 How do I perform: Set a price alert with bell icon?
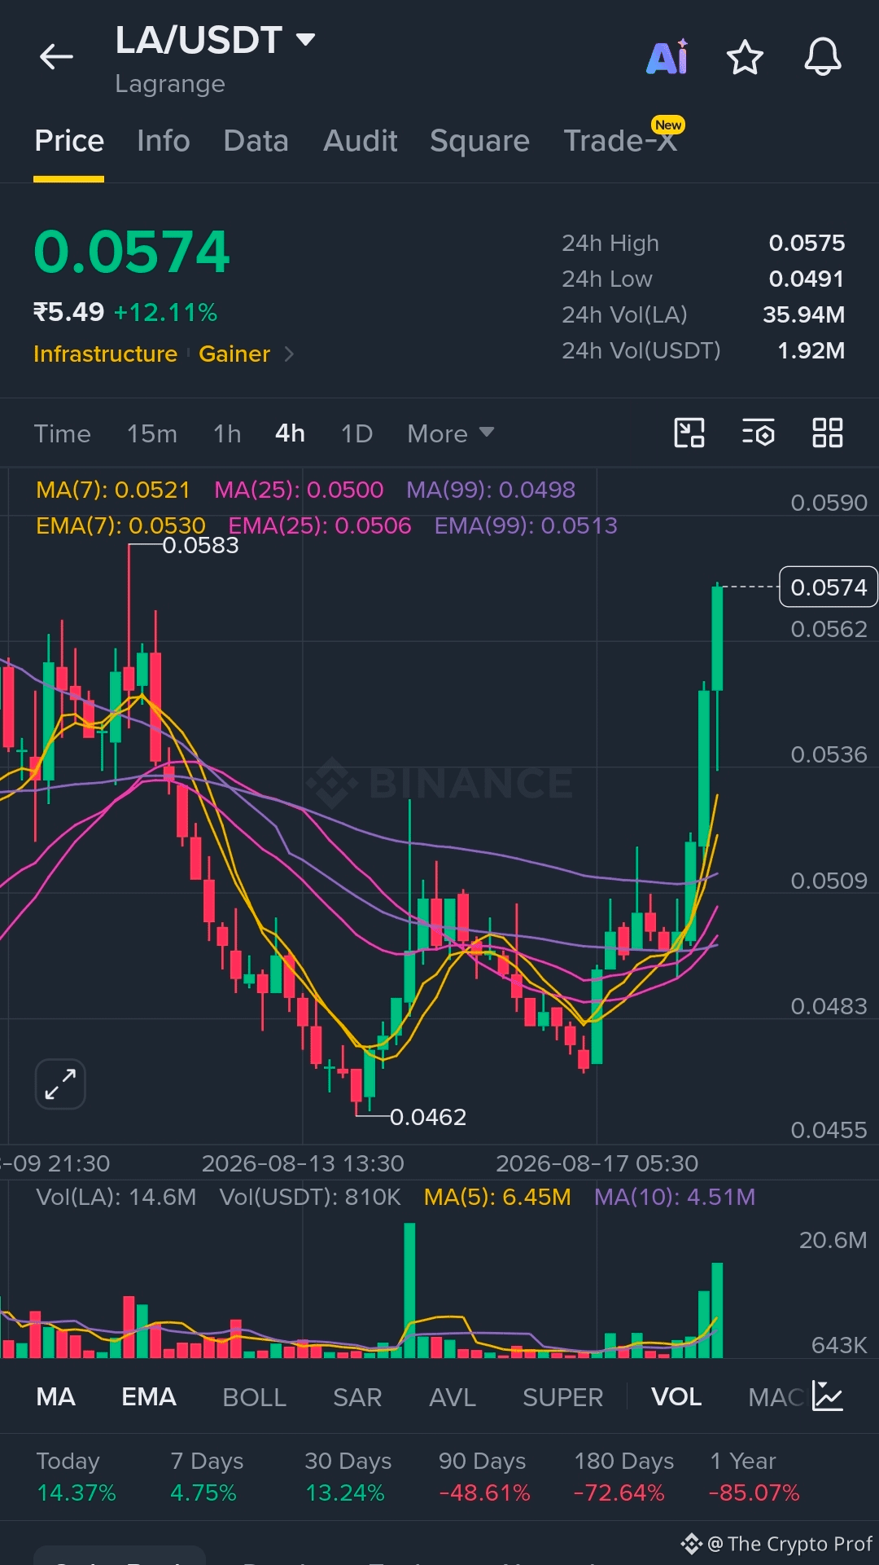823,57
